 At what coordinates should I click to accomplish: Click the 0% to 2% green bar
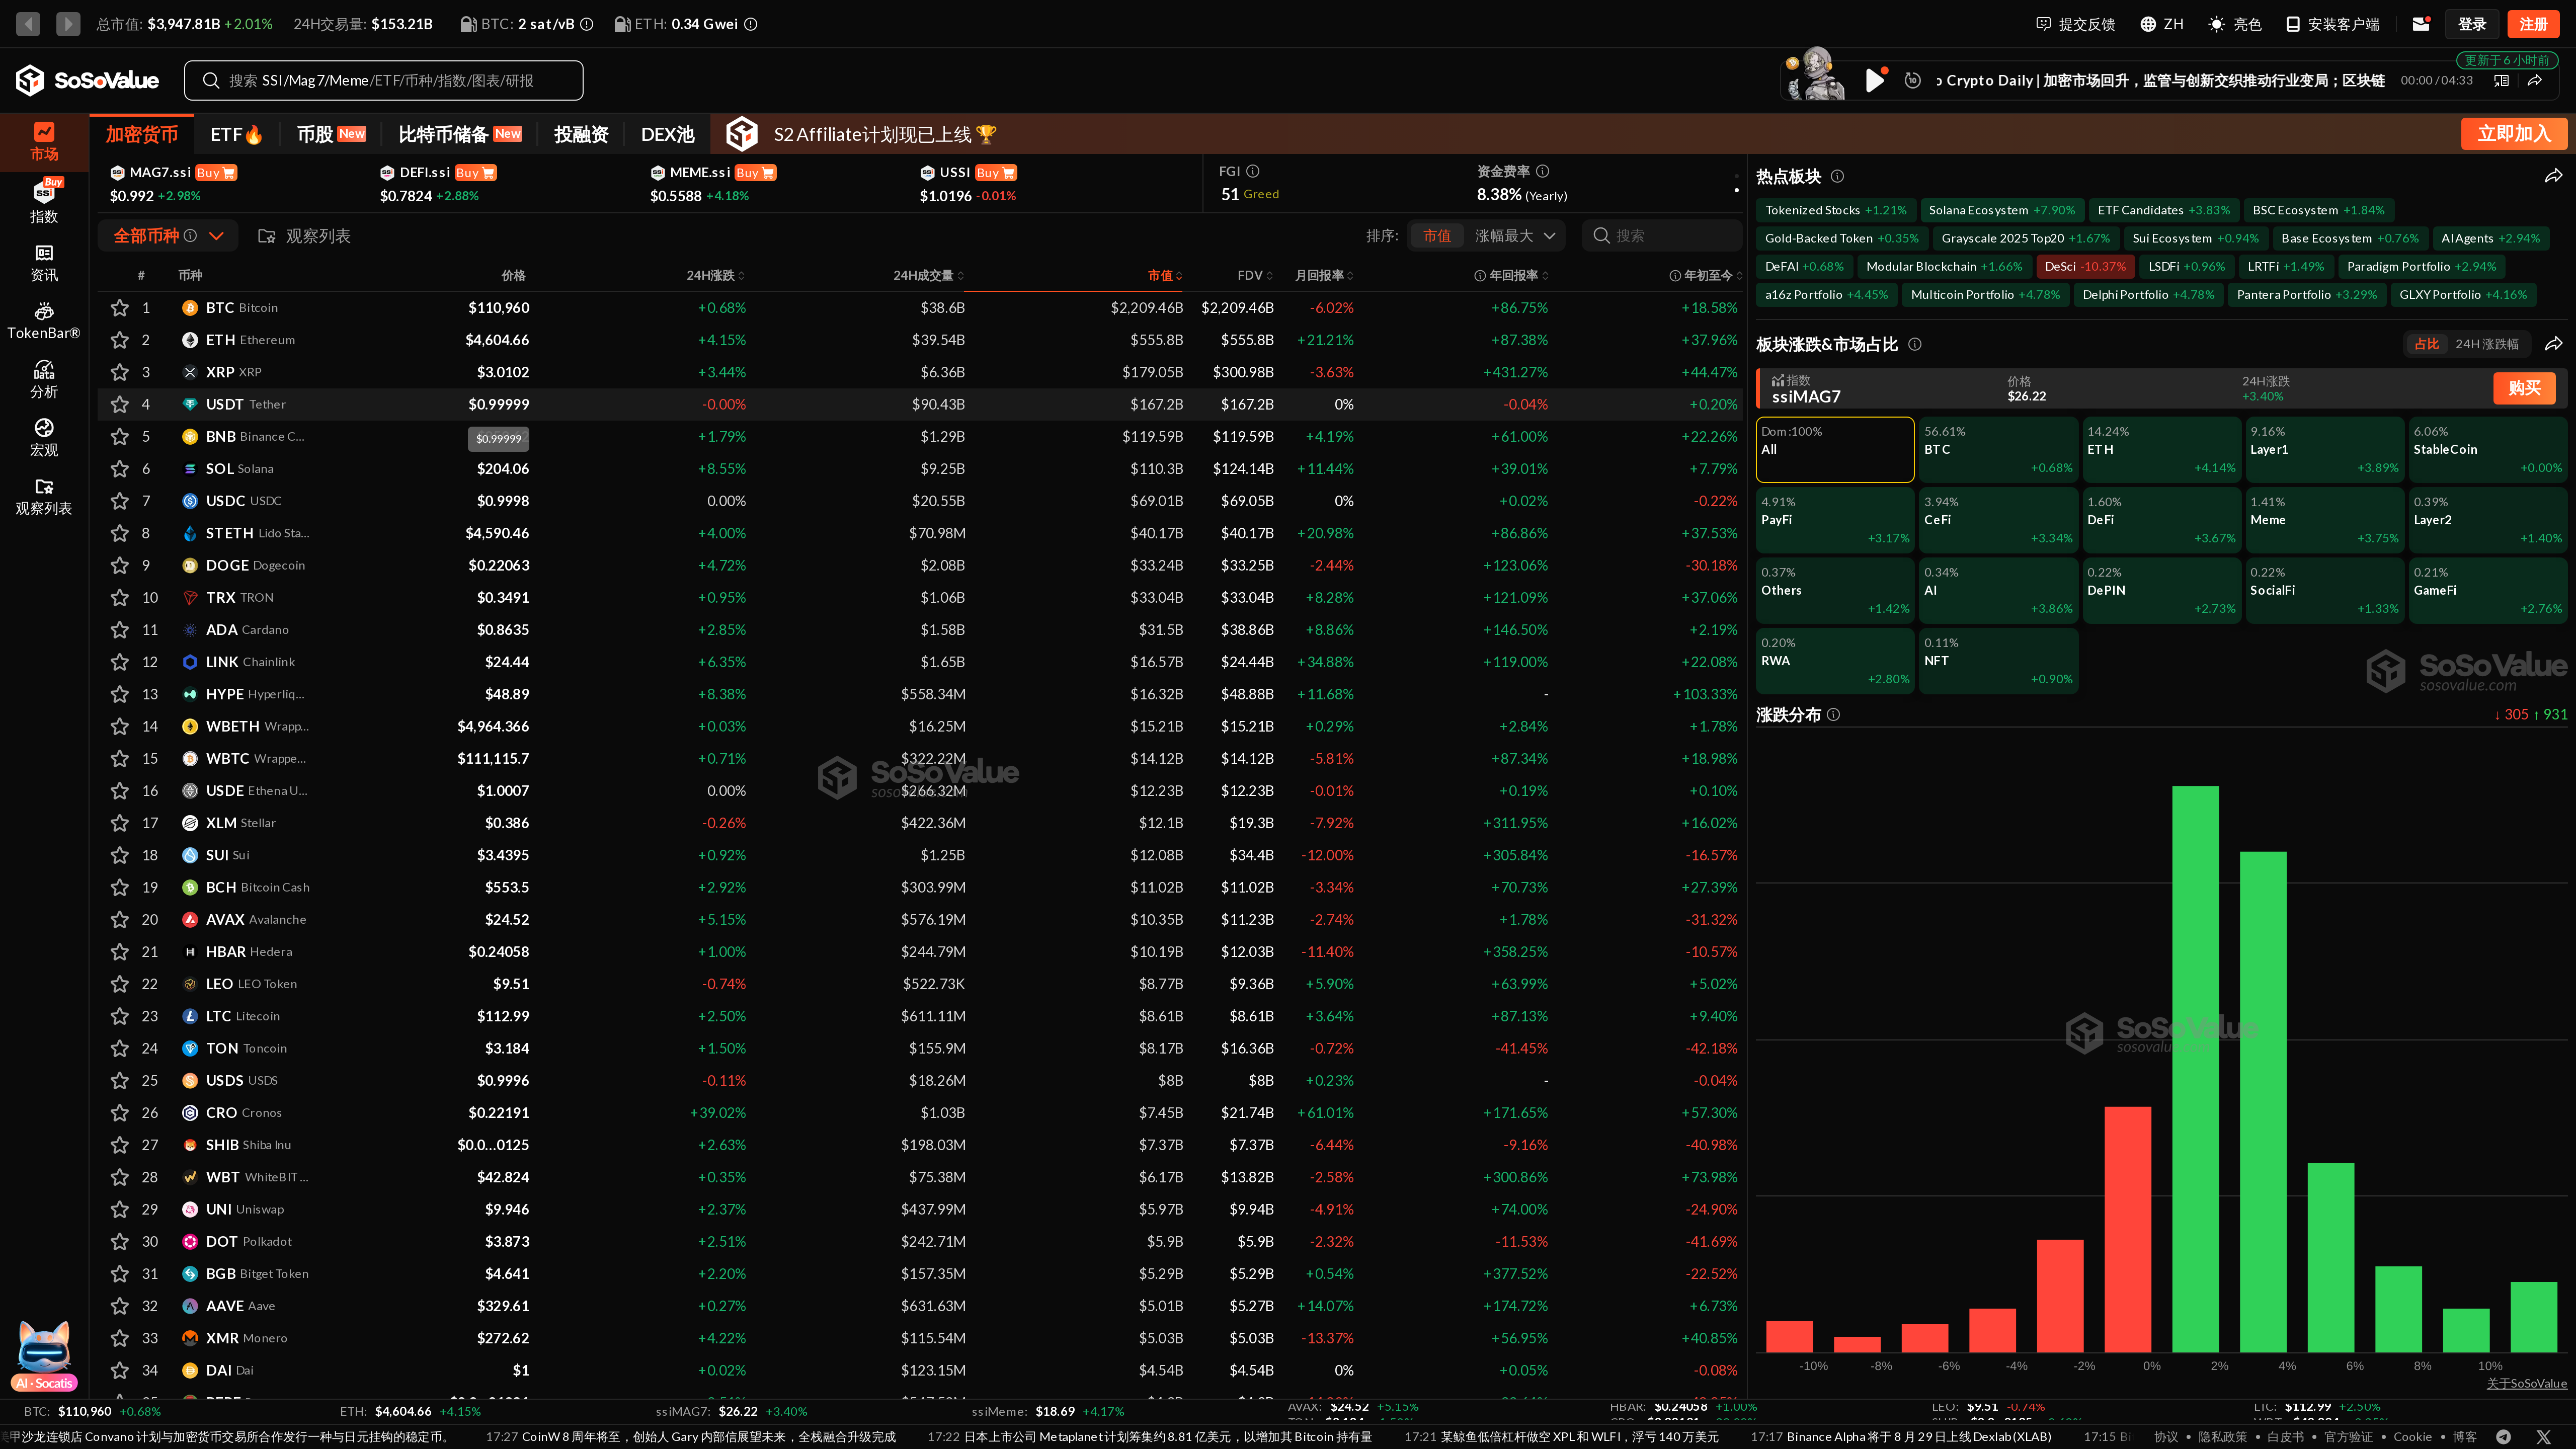point(2195,1068)
